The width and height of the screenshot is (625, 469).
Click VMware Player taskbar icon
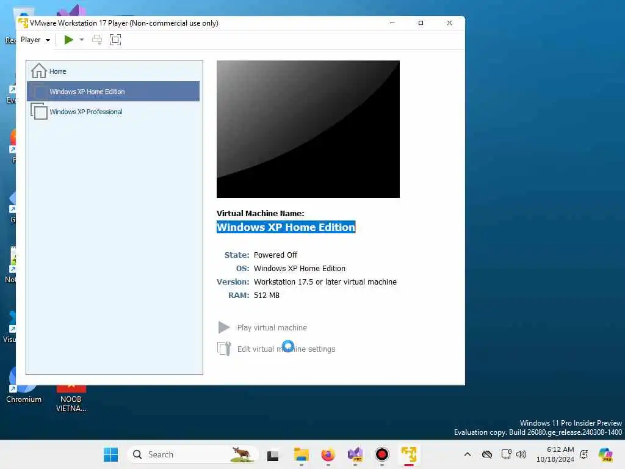coord(409,454)
